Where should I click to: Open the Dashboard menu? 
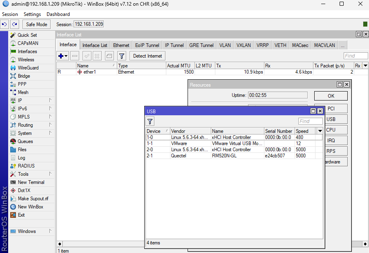[58, 14]
